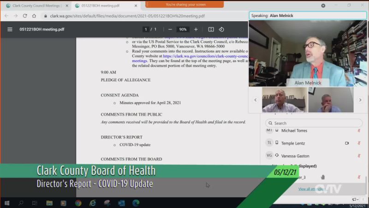Select Temple Lentz in attendee list
This screenshot has height=208, width=369.
click(293, 143)
